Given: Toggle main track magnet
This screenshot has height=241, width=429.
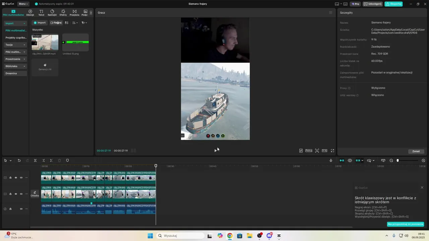Looking at the screenshot, I should (x=342, y=161).
